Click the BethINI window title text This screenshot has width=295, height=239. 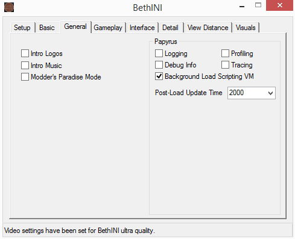147,8
